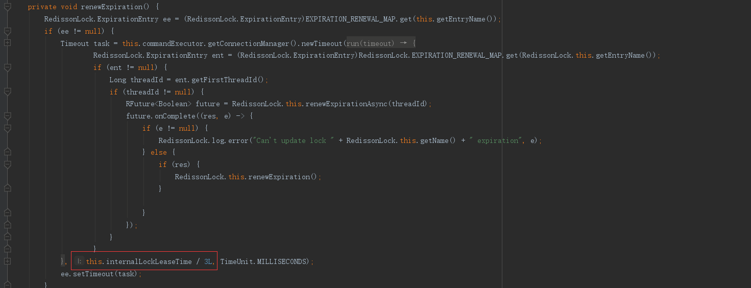
Task: Click 'log.error' call
Action: click(230, 140)
